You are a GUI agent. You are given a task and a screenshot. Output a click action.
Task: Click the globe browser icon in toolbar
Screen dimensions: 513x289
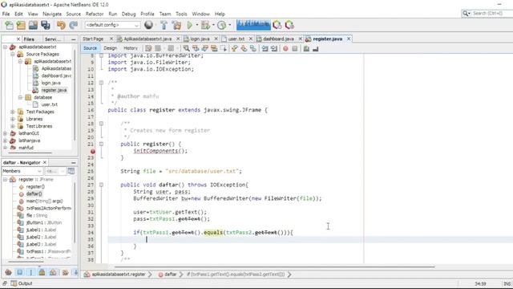pos(148,25)
